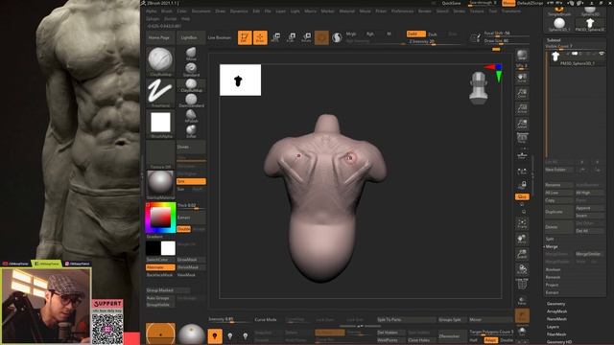Viewport: 614px width, 345px height.
Task: Toggle the Live Boolean button
Action: coord(220,37)
